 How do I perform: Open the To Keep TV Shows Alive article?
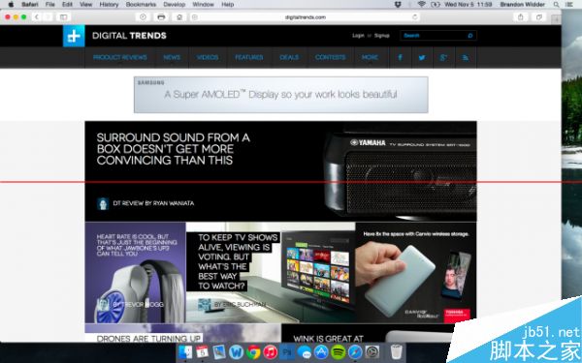[x=238, y=261]
